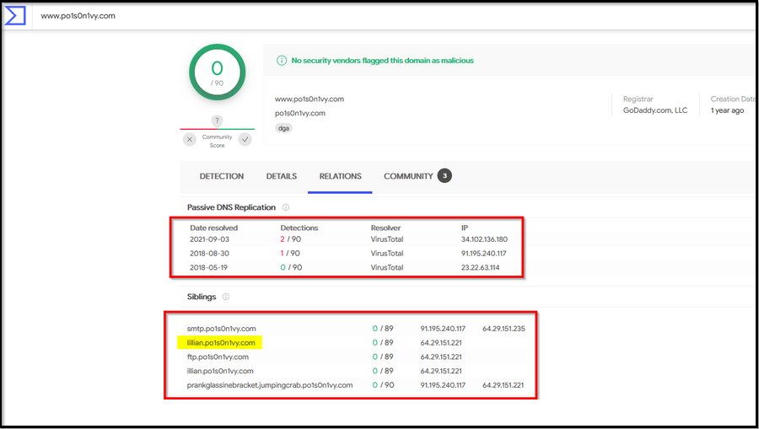Viewport: 759px width, 429px height.
Task: Click the www.po1s0n1vy.com domain heading
Action: 310,99
